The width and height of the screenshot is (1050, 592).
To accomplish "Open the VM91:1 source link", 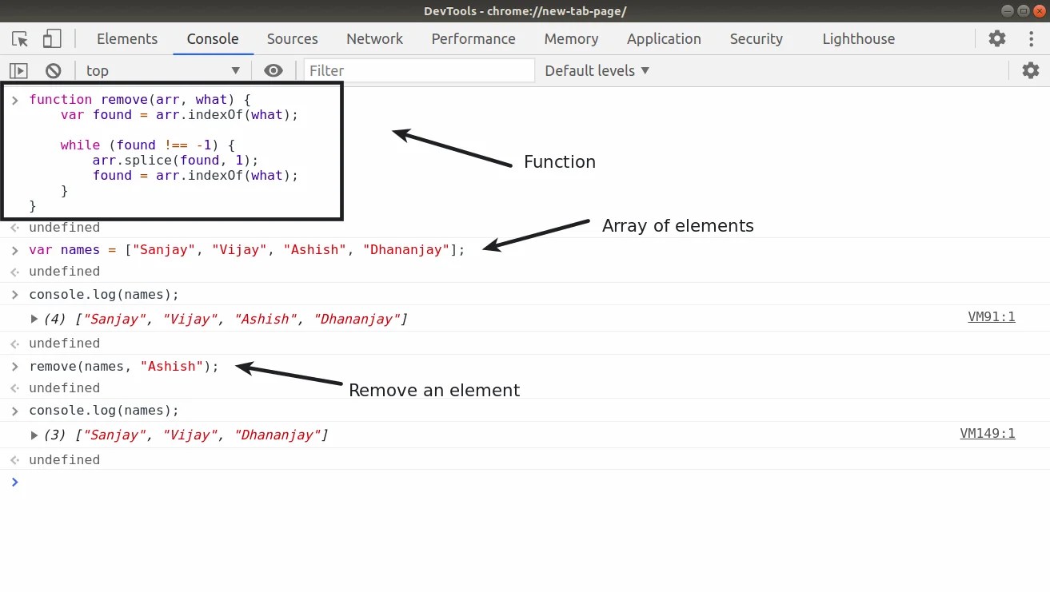I will click(992, 317).
